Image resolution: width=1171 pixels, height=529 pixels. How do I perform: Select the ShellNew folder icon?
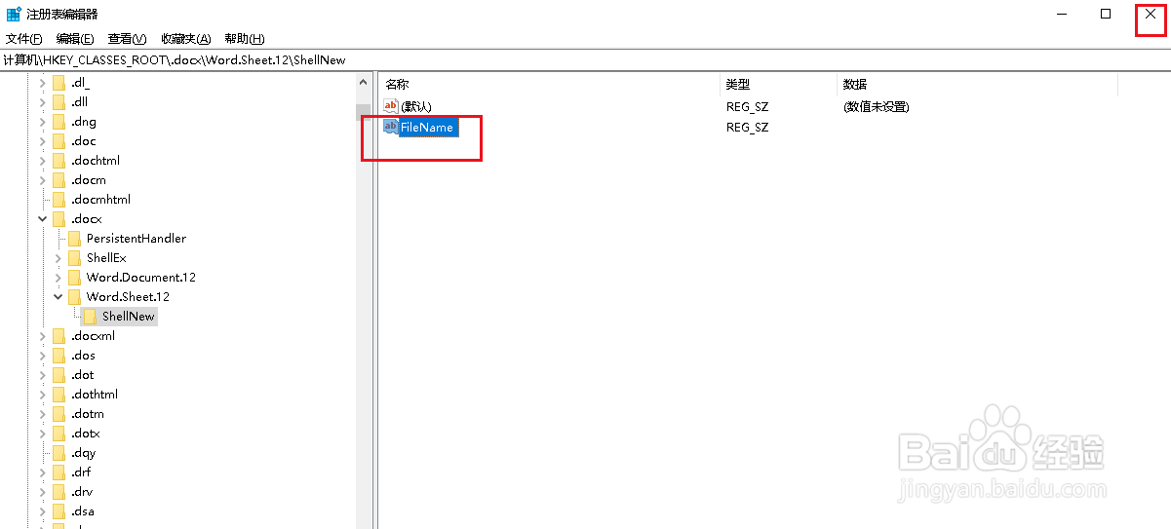point(90,317)
